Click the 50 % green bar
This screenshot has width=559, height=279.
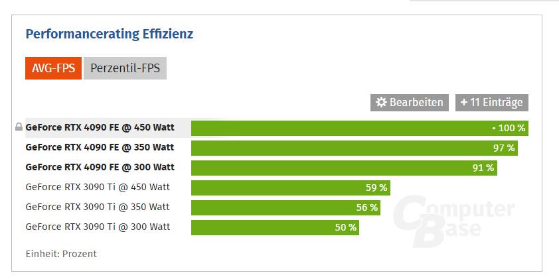pyautogui.click(x=275, y=227)
